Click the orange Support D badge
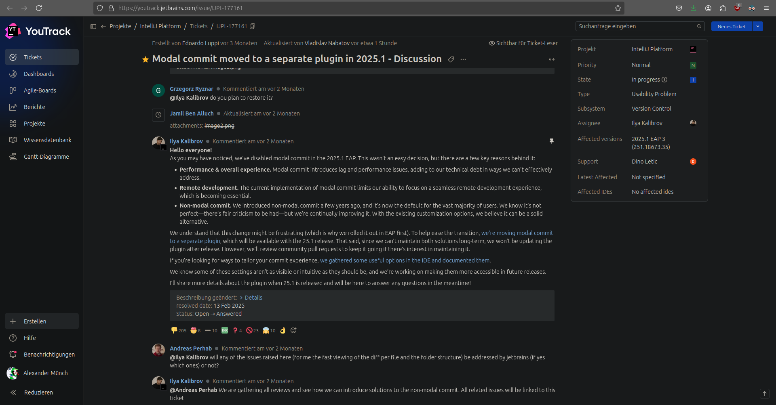This screenshot has width=776, height=405. click(693, 162)
